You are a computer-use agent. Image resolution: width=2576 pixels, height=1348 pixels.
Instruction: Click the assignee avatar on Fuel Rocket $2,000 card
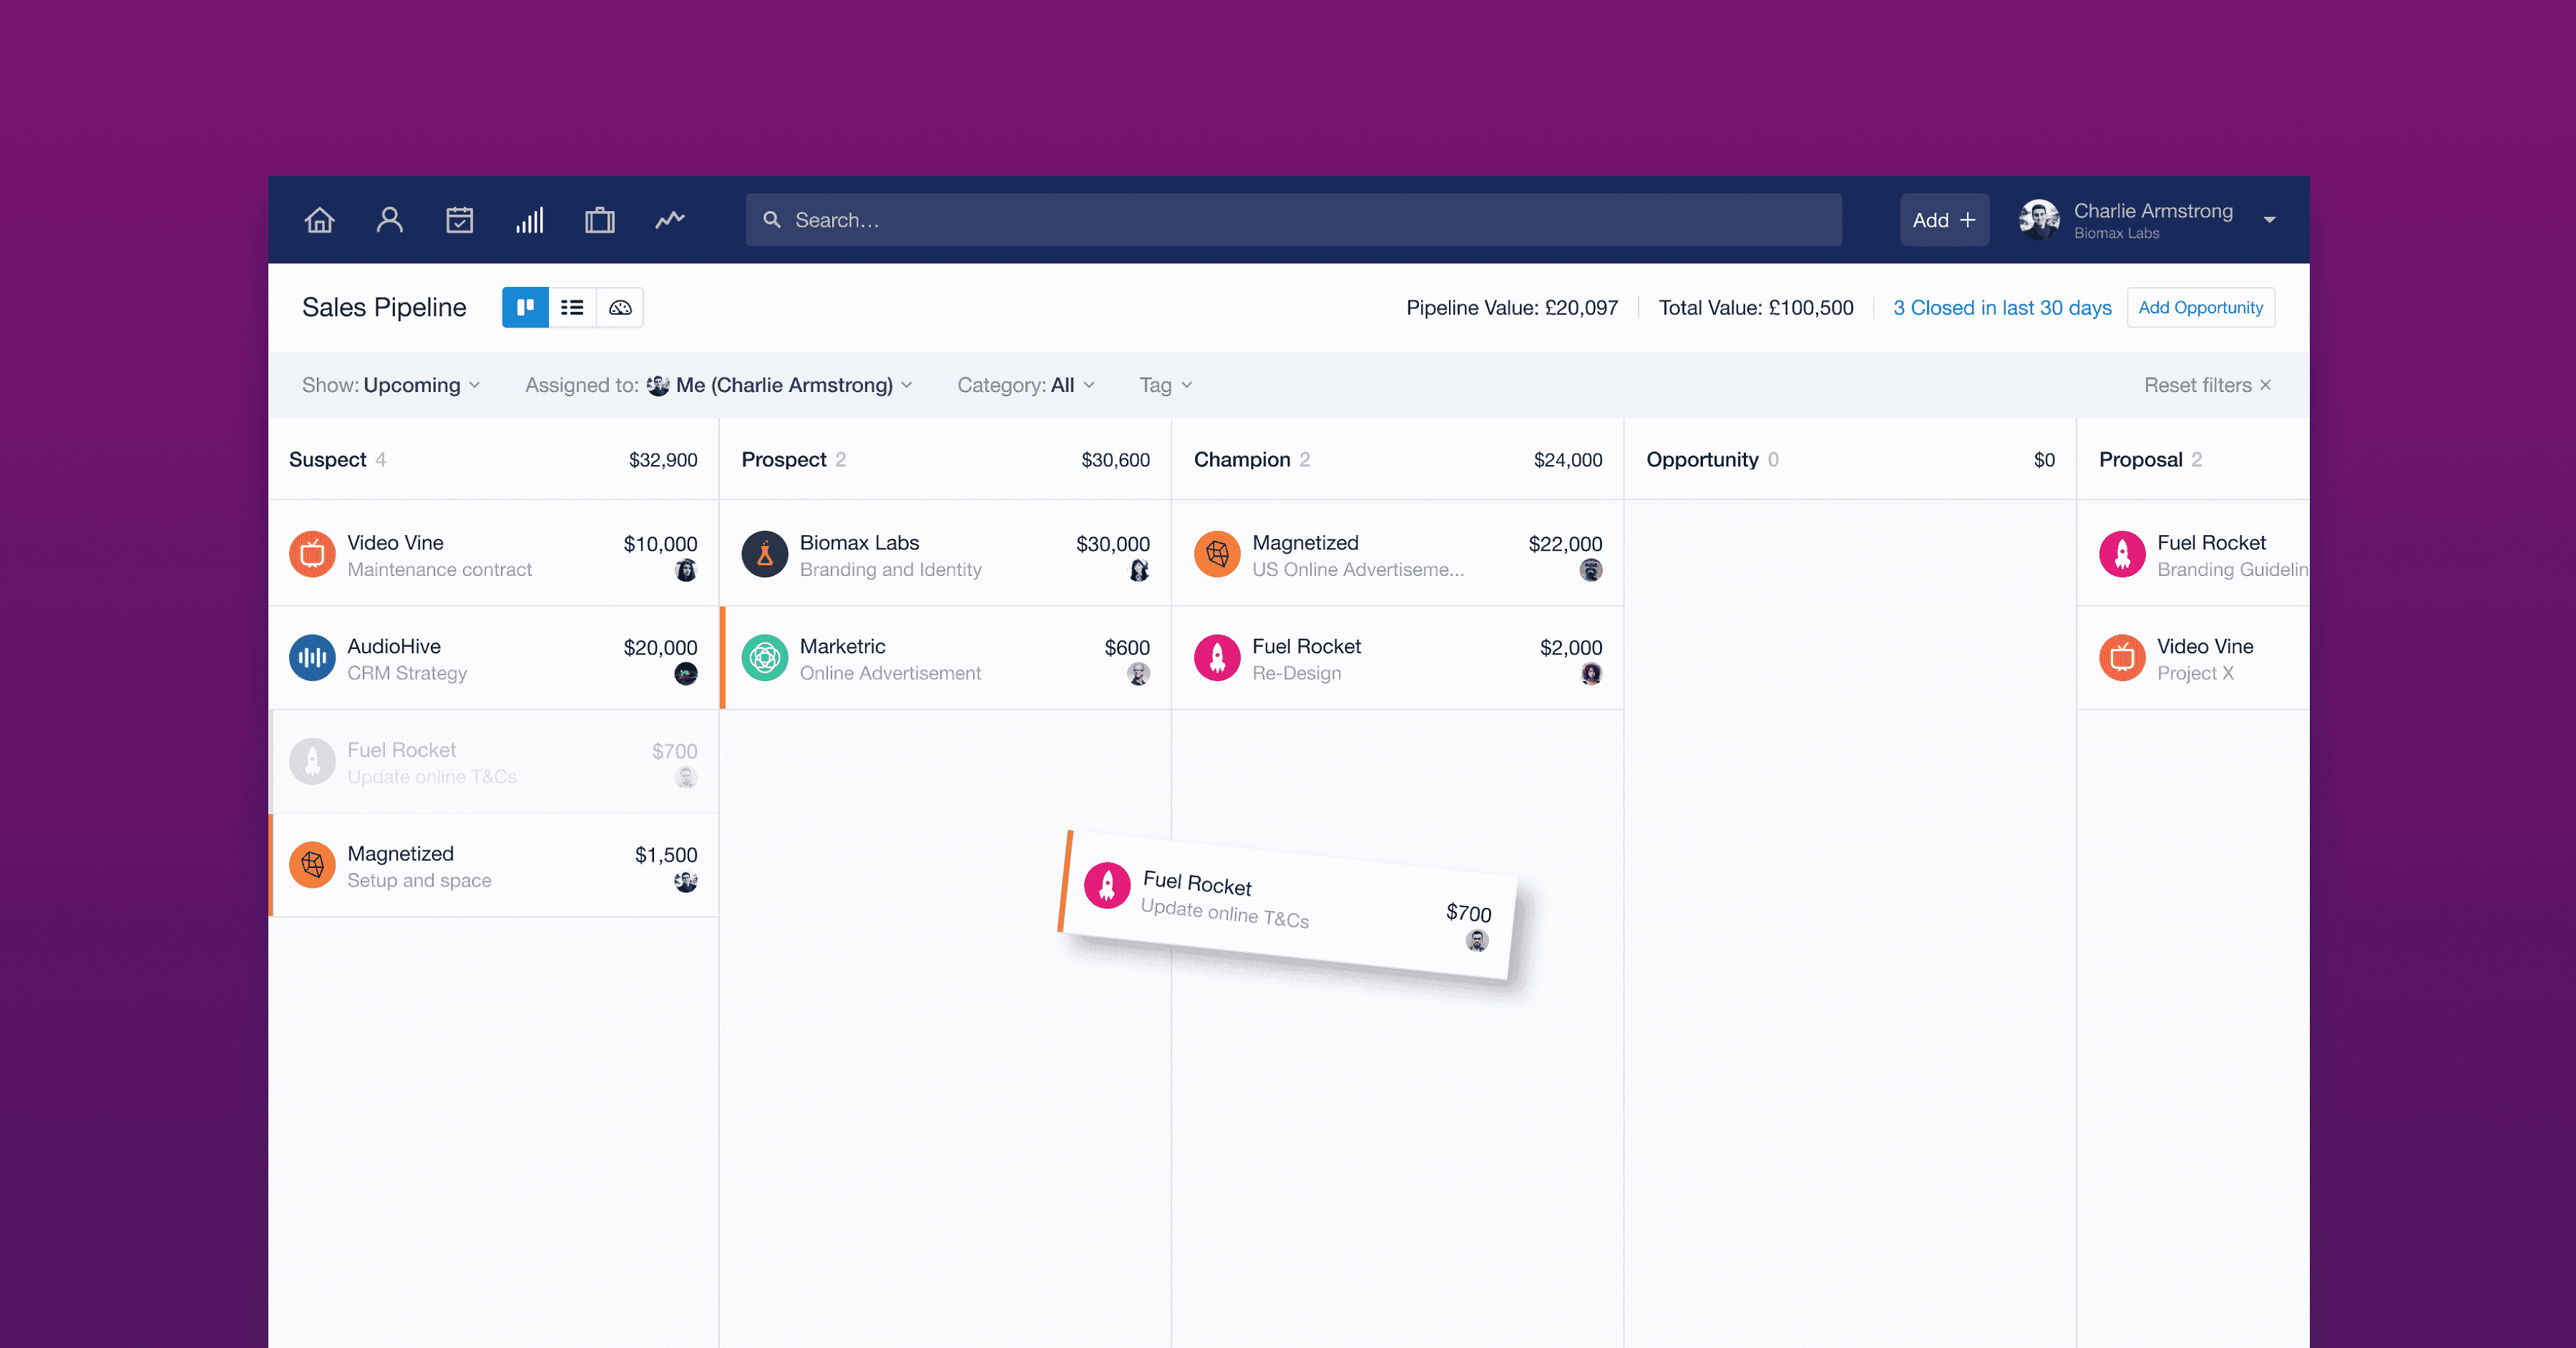coord(1590,674)
